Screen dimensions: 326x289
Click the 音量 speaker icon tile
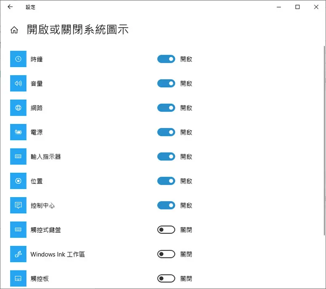point(18,83)
